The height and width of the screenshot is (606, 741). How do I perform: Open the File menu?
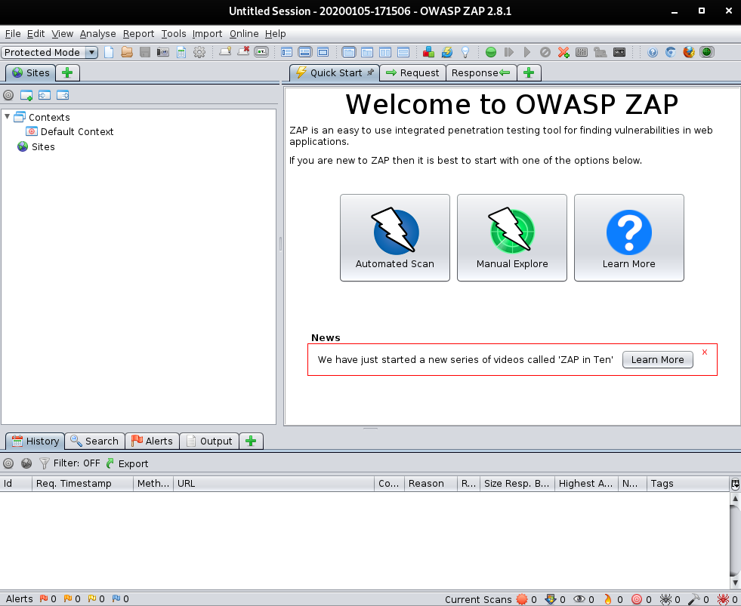[x=13, y=33]
